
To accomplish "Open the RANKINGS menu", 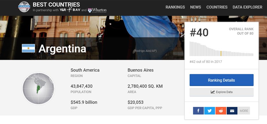I will click(175, 7).
